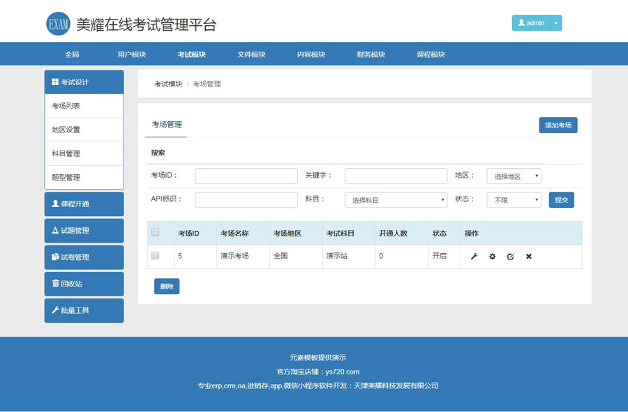Screen dimensions: 628x412
Task: Click the platform title 美耀在线考试管理平台
Action: (x=147, y=25)
